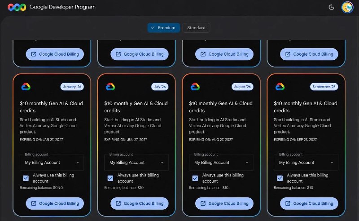Click Google Cloud Billing button above July '26 card
This screenshot has width=359, height=221.
[x=140, y=54]
